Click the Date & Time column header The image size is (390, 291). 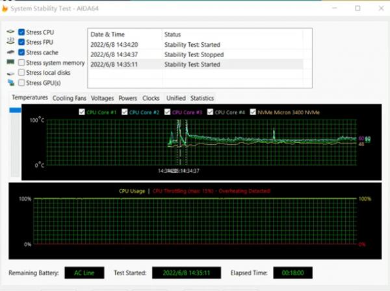click(125, 34)
